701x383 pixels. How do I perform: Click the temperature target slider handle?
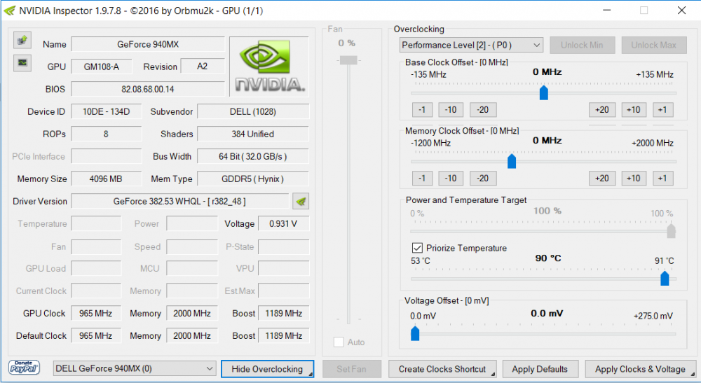(x=665, y=278)
